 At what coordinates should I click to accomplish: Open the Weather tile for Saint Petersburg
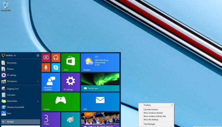(100, 63)
